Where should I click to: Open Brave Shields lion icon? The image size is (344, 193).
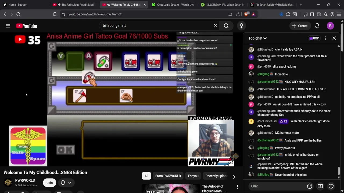tap(246, 14)
